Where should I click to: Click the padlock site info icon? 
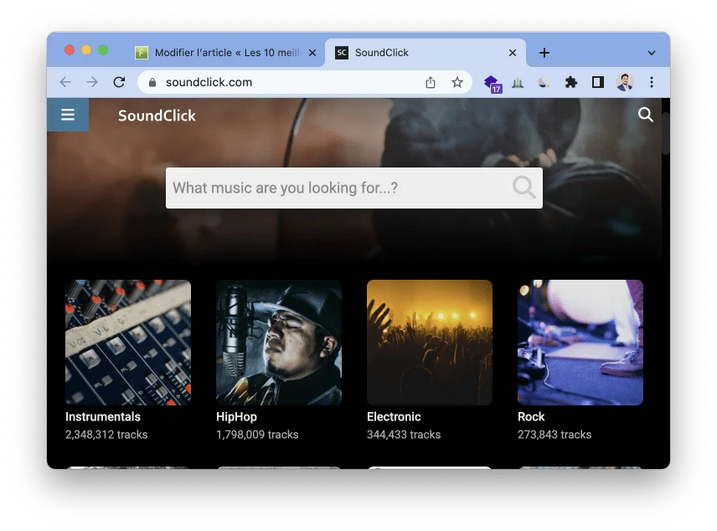pos(152,82)
